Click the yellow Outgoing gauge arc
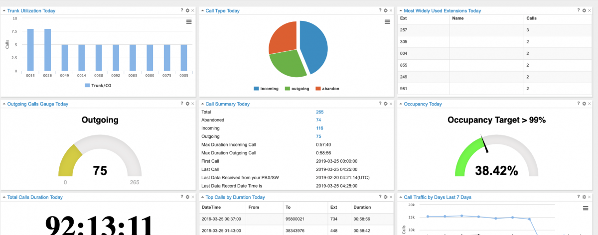The height and width of the screenshot is (235, 598). click(x=69, y=160)
